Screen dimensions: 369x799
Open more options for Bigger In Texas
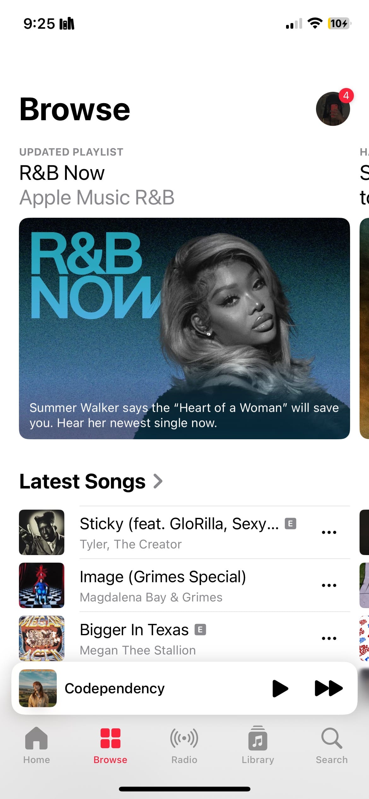pyautogui.click(x=329, y=638)
